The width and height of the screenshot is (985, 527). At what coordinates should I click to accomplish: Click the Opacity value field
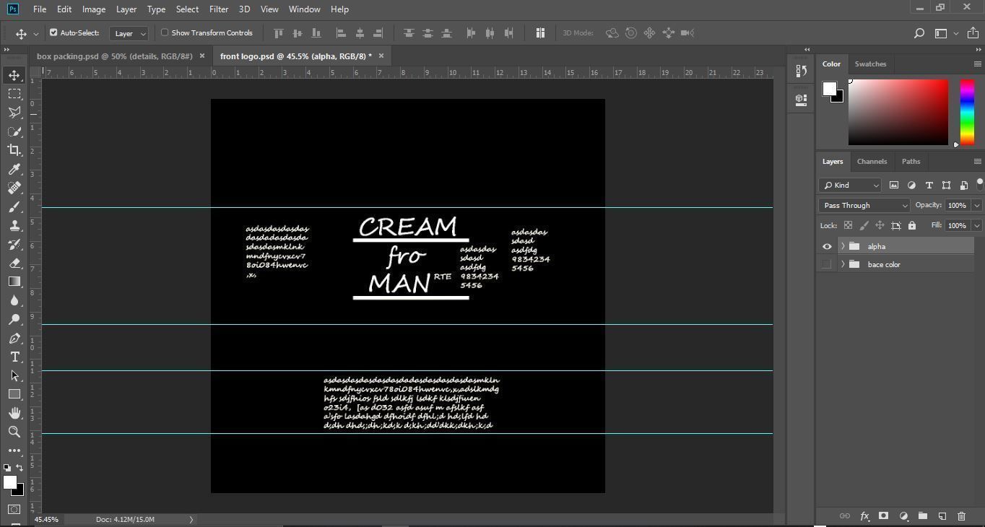pyautogui.click(x=958, y=205)
